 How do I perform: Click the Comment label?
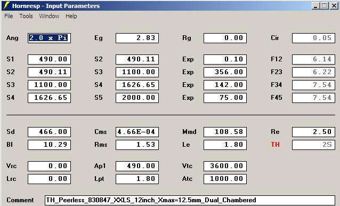coord(20,200)
